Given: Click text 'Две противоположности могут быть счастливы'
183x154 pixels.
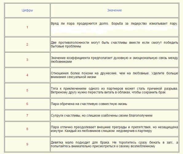Looking at the screenshot, I should pyautogui.click(x=89, y=43).
